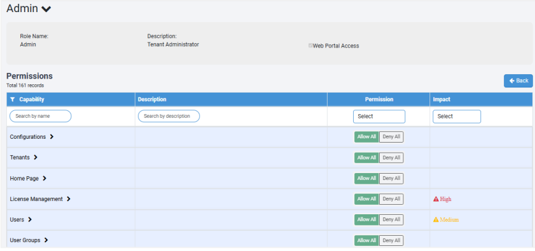Image resolution: width=535 pixels, height=251 pixels.
Task: Focus the Search by name field
Action: (x=40, y=116)
